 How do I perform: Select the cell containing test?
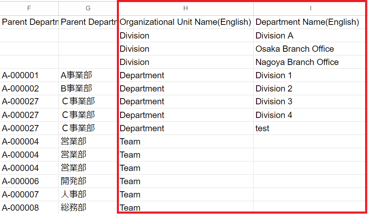pos(262,128)
